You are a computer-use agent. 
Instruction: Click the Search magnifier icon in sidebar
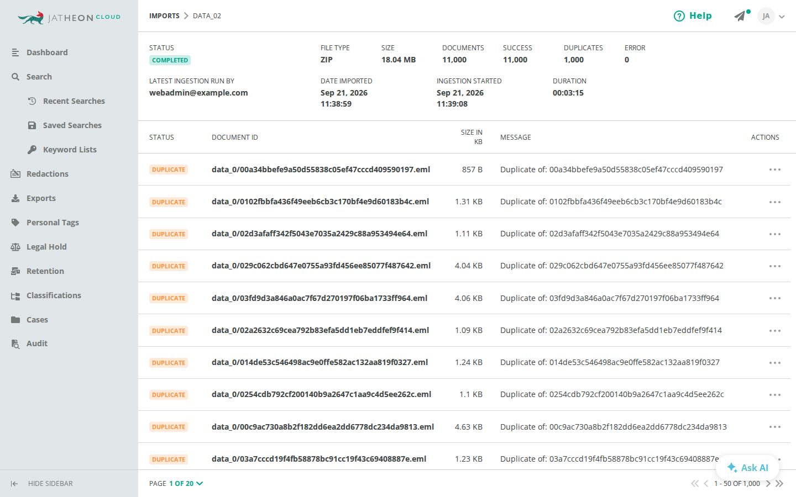pos(15,77)
